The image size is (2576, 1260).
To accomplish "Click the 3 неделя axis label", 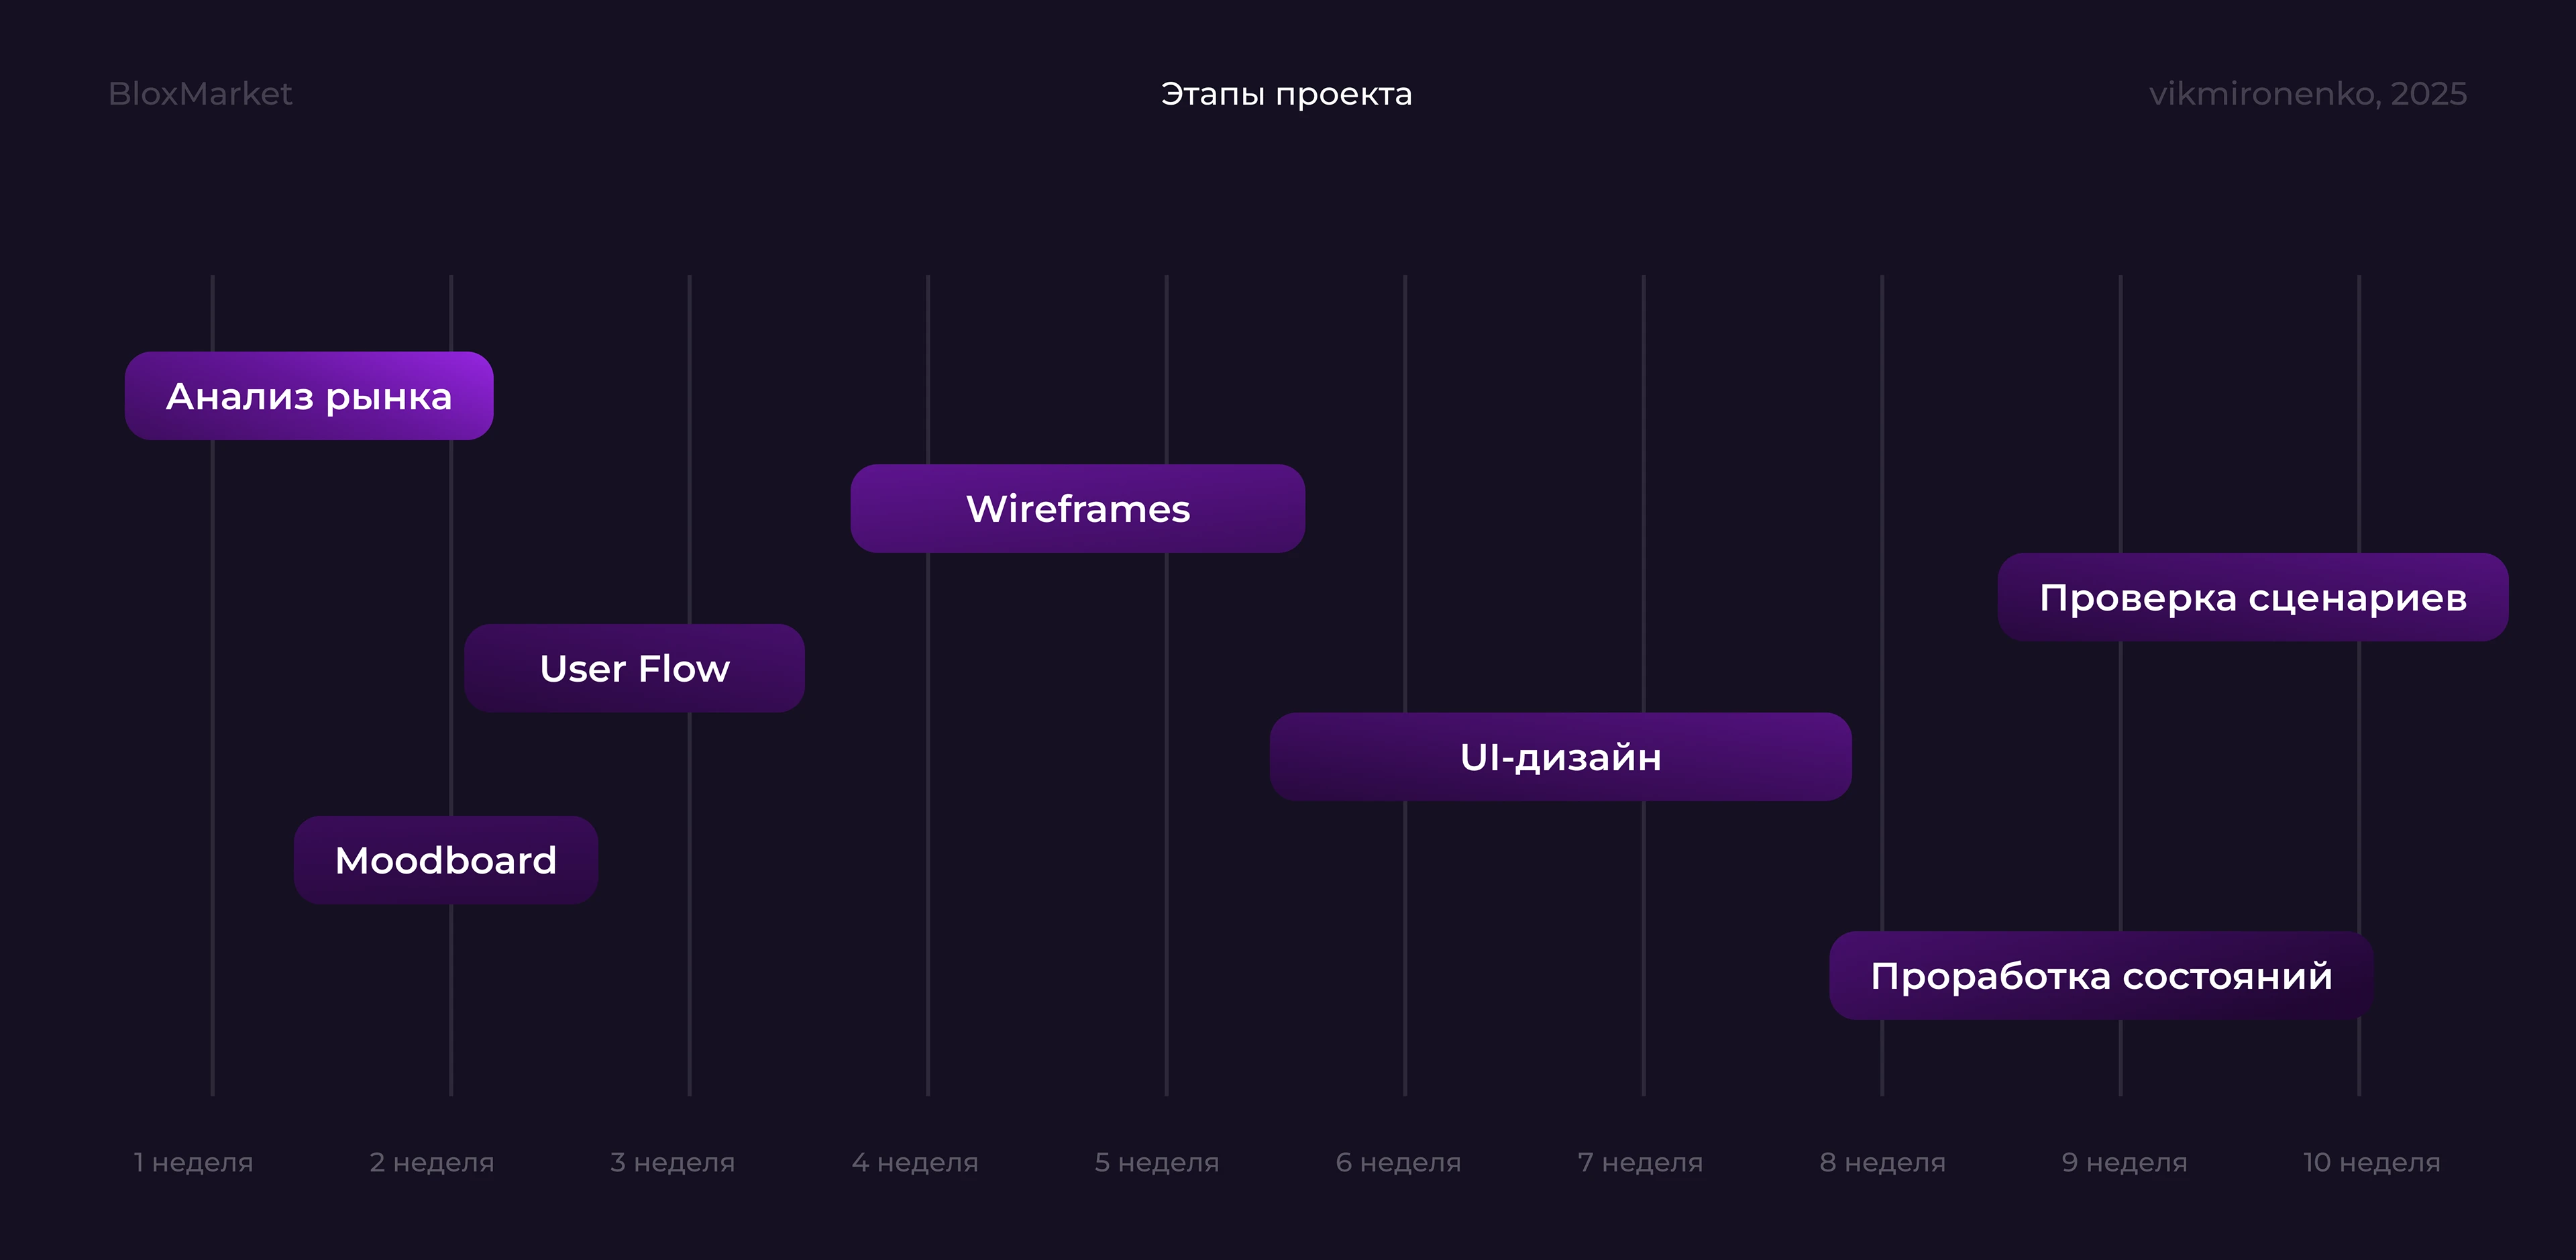I will [x=673, y=1162].
